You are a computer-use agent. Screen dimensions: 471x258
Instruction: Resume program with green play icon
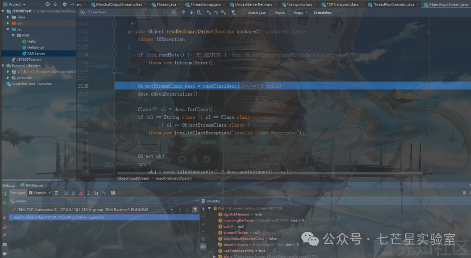coord(4,203)
